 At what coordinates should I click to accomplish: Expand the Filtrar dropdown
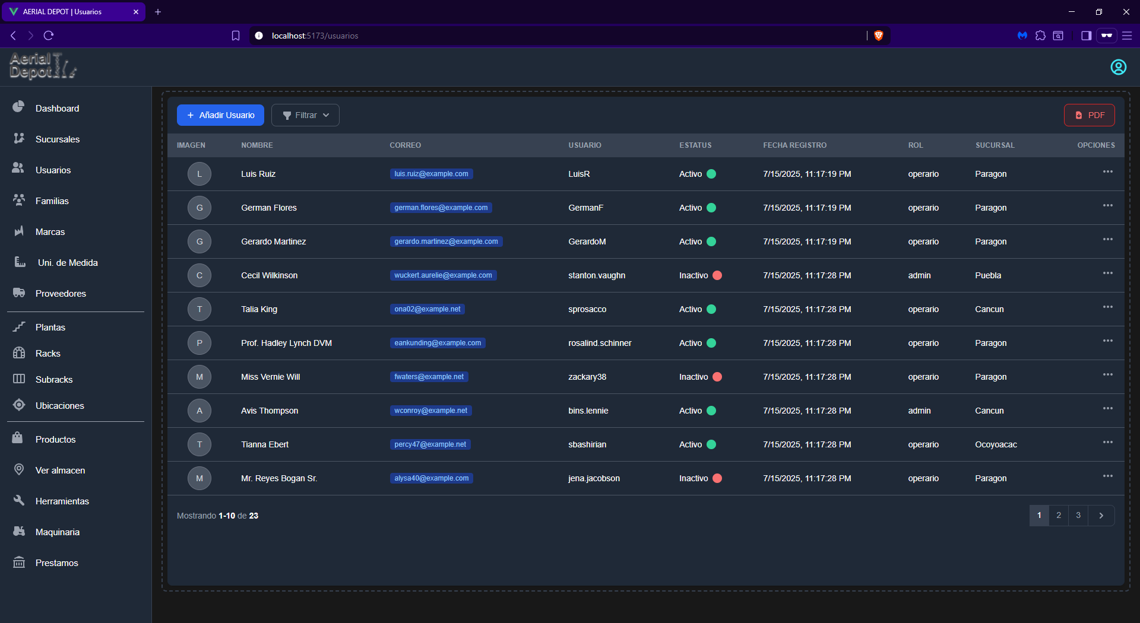pos(305,115)
